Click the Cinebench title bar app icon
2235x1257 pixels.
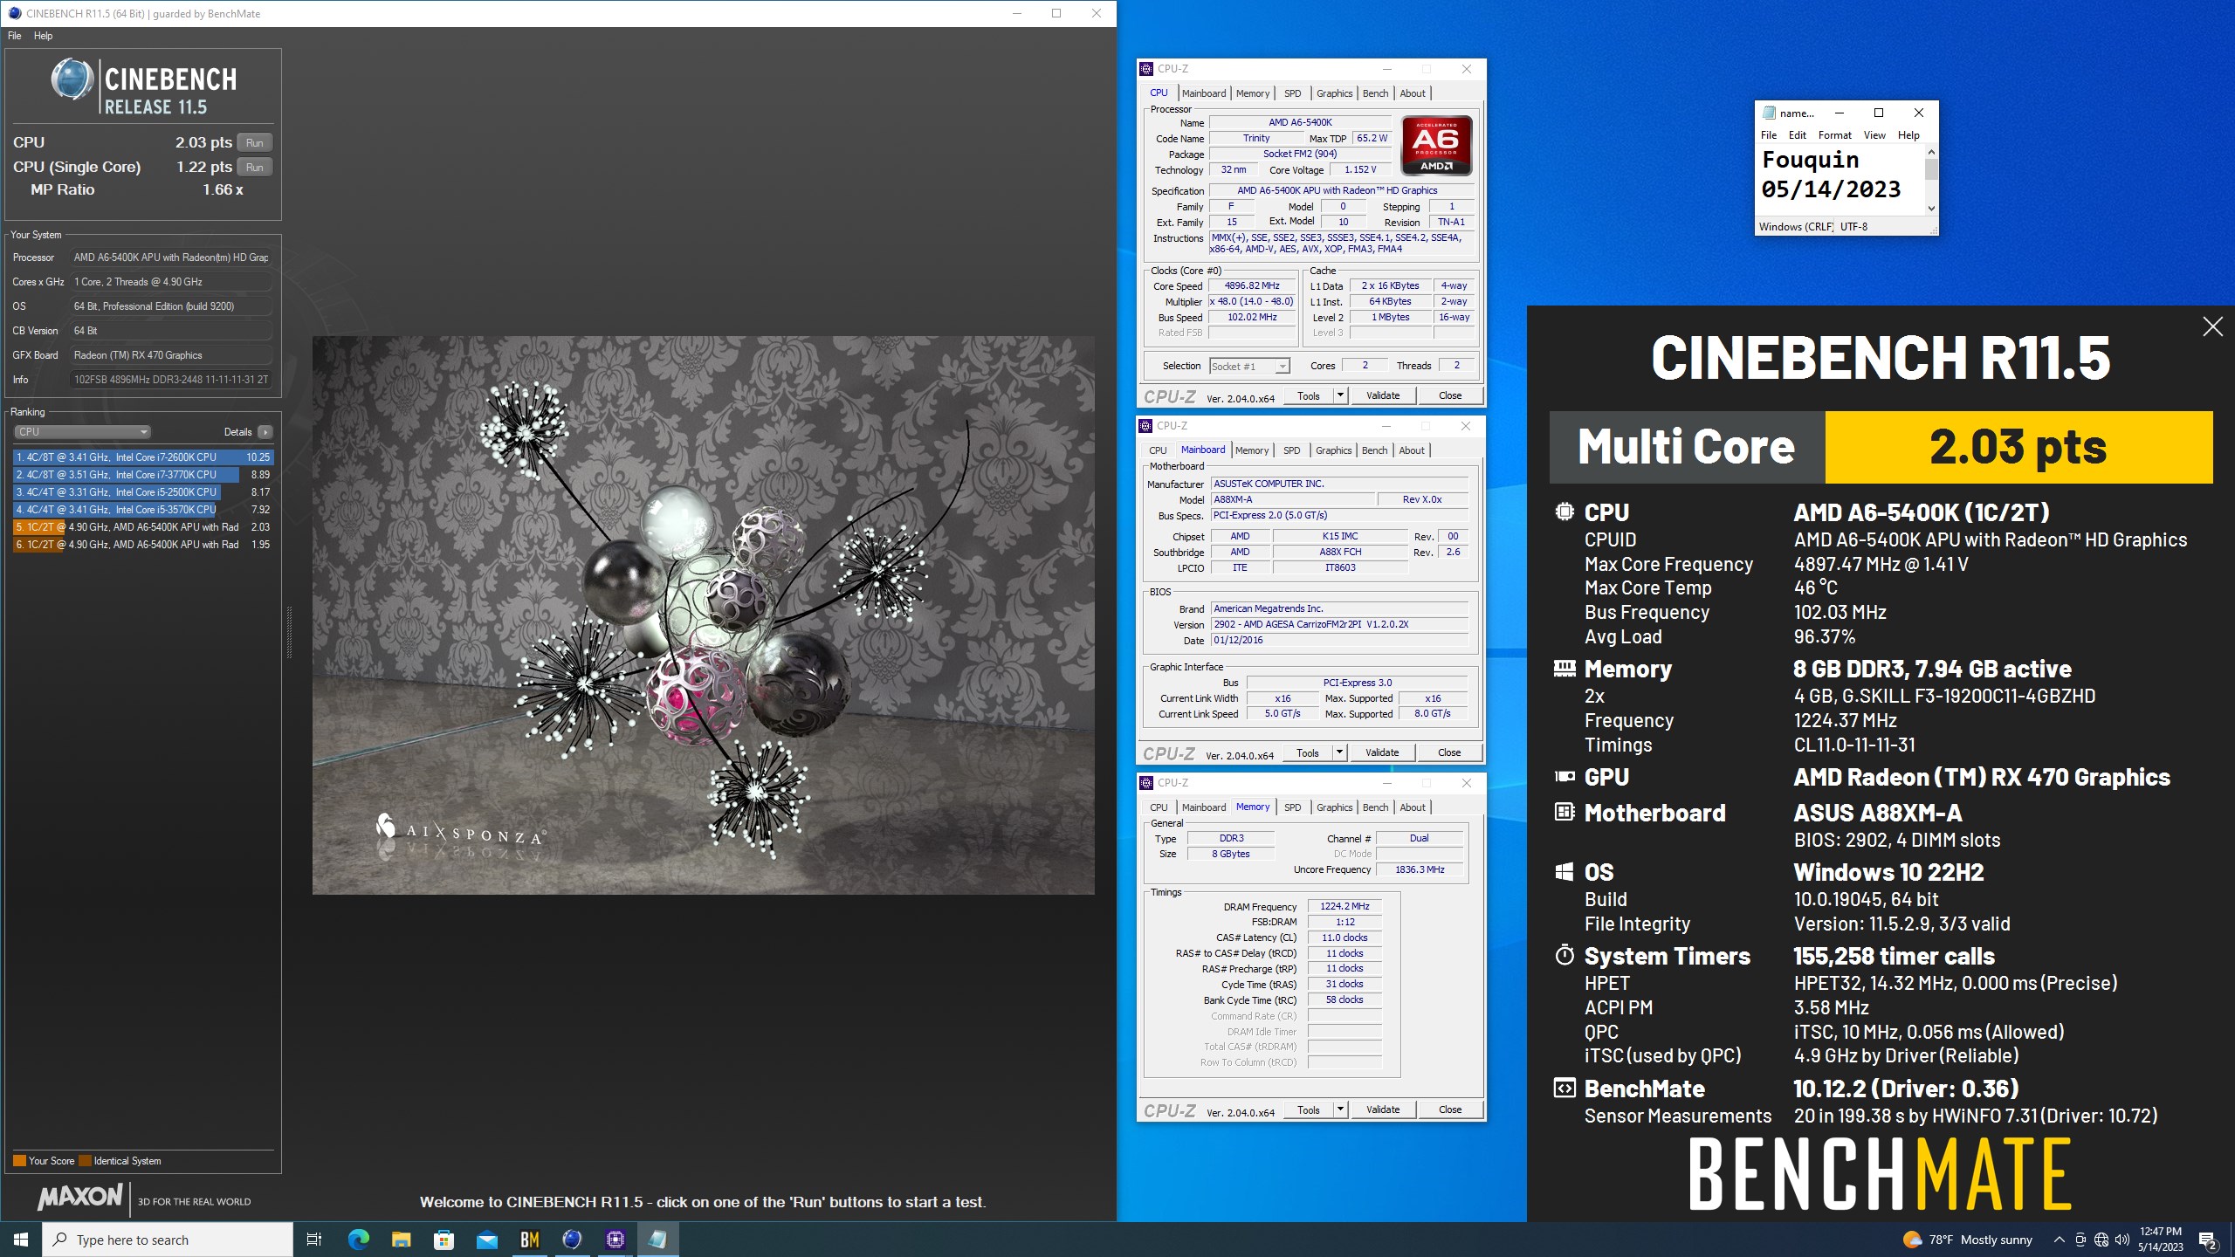pos(14,13)
